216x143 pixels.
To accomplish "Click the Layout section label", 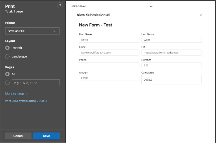I will [x=10, y=41].
